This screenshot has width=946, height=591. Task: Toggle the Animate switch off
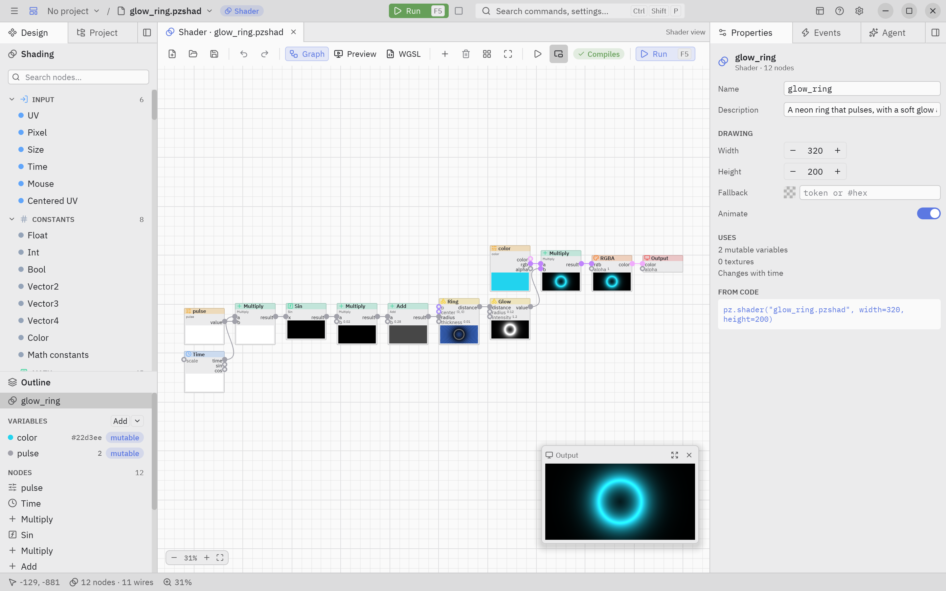tap(928, 213)
